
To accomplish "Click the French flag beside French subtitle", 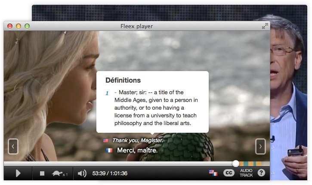I will 109,151.
